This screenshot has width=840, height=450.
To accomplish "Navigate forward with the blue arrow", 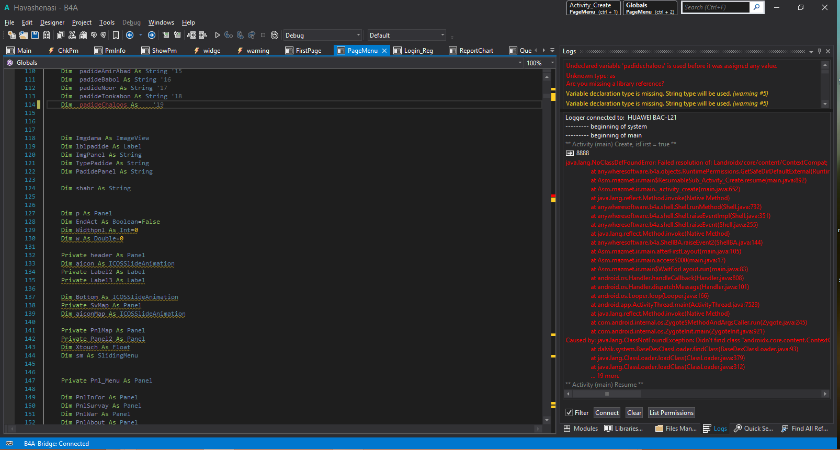I will (152, 35).
